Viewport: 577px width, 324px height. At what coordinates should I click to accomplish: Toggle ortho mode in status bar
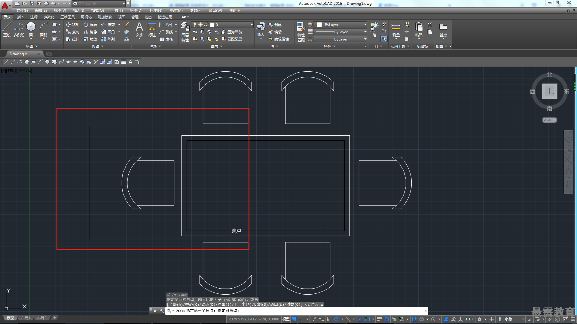(x=329, y=319)
